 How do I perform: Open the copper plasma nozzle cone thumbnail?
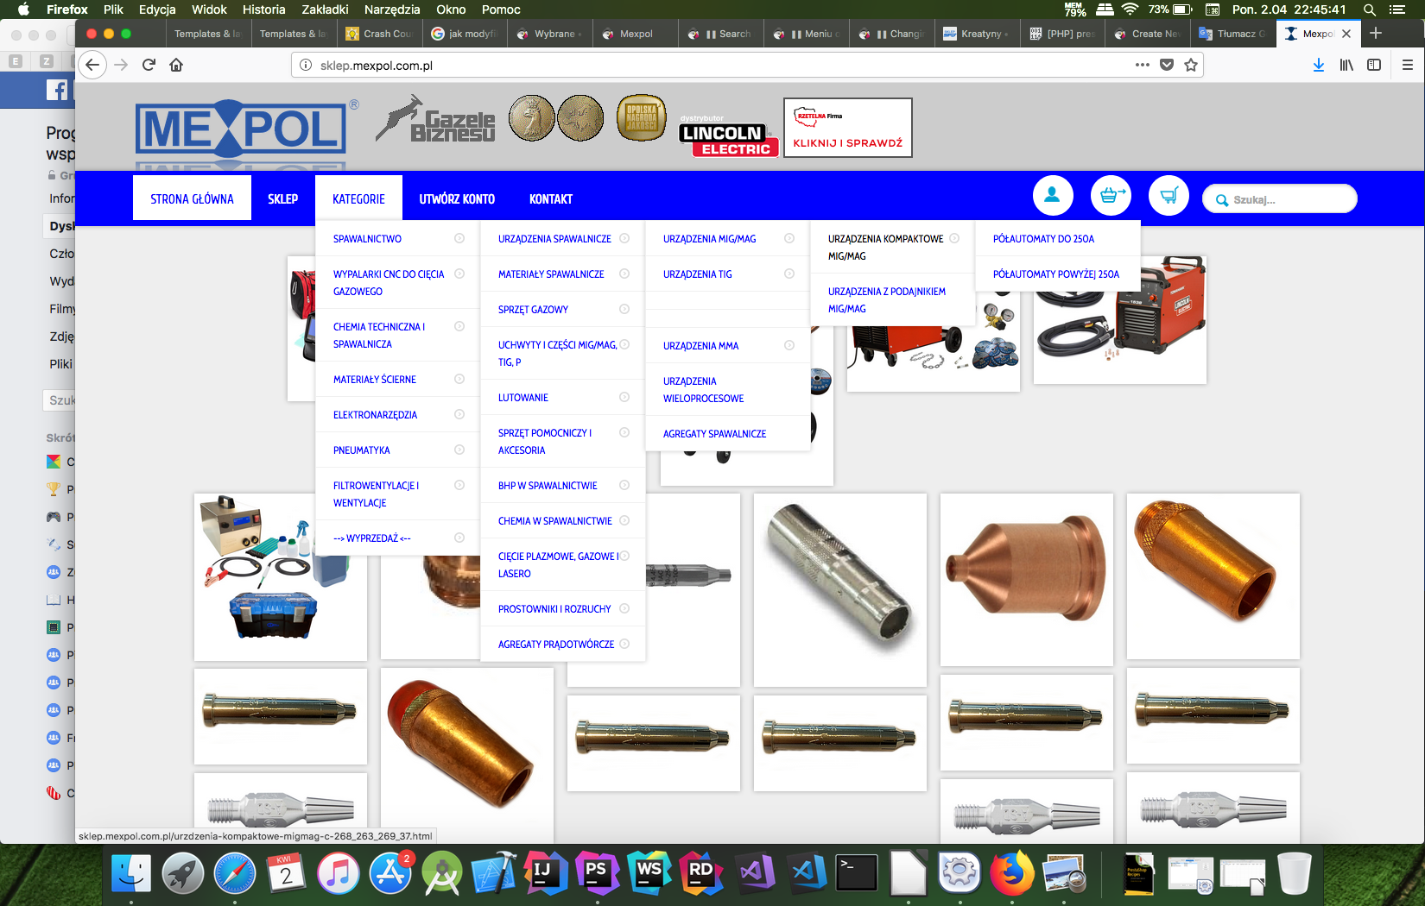pyautogui.click(x=1027, y=579)
